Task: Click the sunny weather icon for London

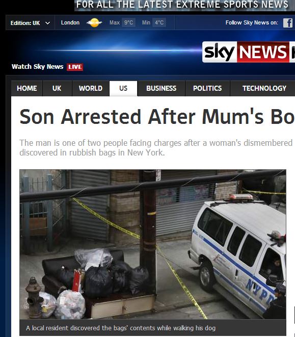Action: tap(94, 22)
